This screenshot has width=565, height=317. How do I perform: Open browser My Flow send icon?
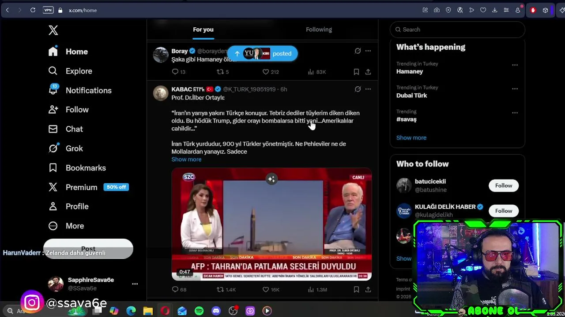coord(471,10)
